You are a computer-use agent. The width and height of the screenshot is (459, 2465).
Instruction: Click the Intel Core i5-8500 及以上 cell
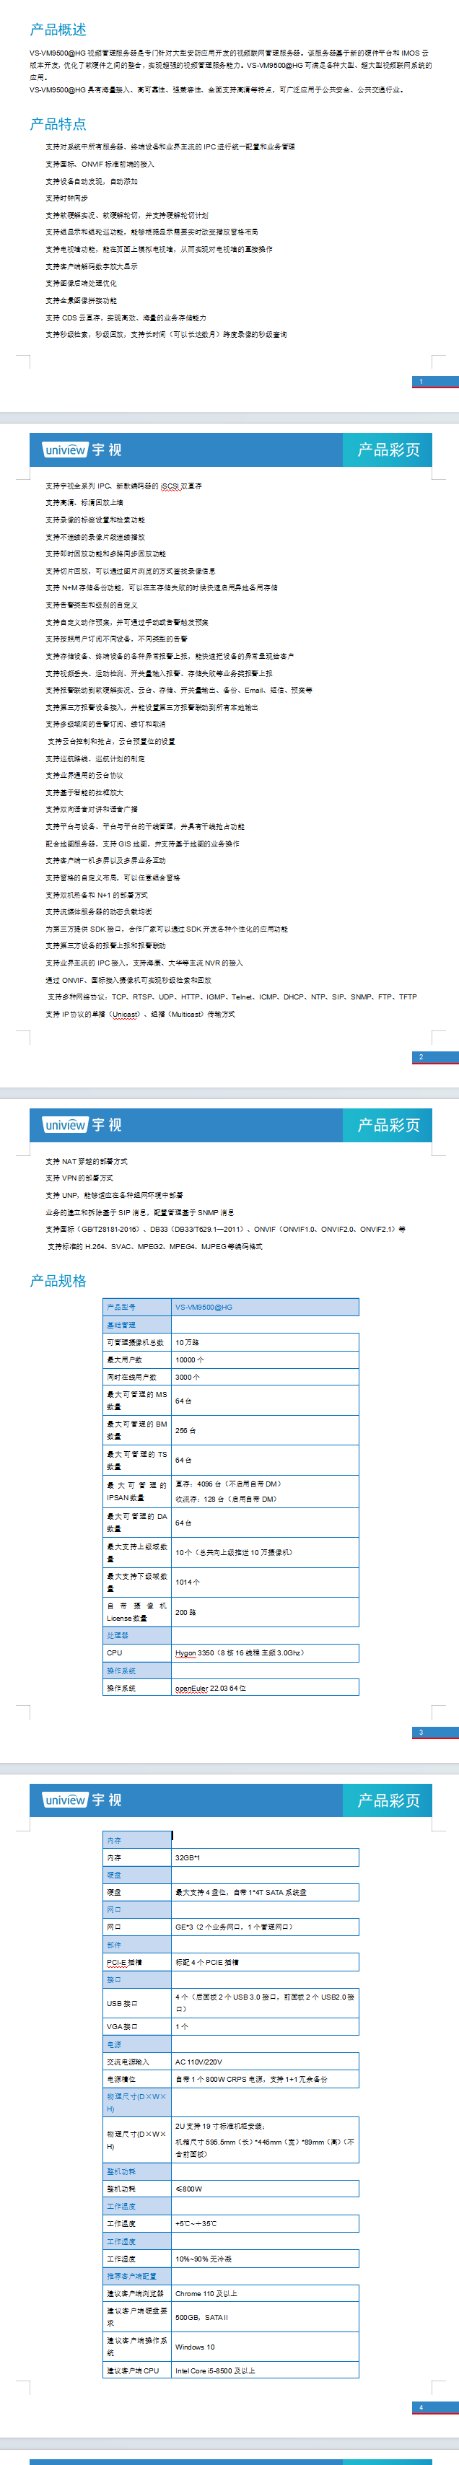tap(265, 2371)
